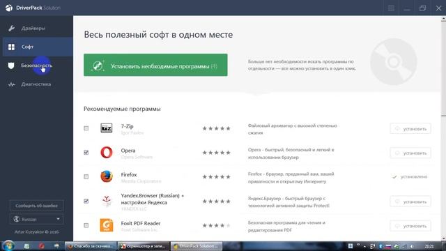Click the Foxit PDF Reader star rating

pos(216,225)
